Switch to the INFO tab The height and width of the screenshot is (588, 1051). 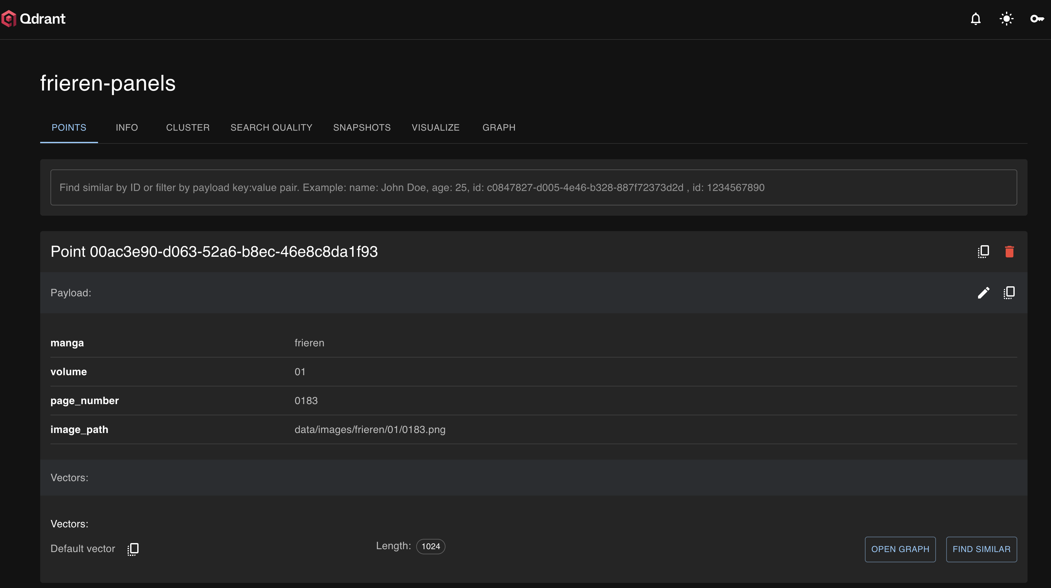pyautogui.click(x=127, y=127)
